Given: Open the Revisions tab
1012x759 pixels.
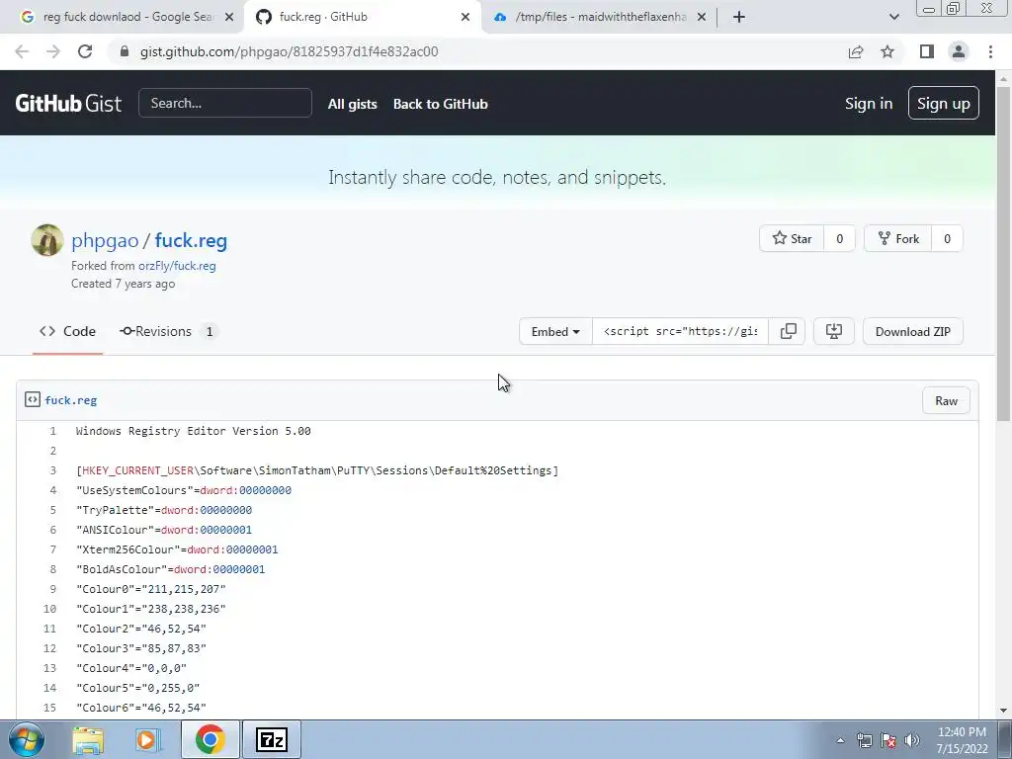Looking at the screenshot, I should tap(169, 331).
